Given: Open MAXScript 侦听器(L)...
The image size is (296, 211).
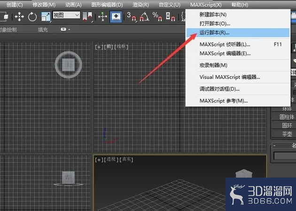Looking at the screenshot, I should click(238, 44).
